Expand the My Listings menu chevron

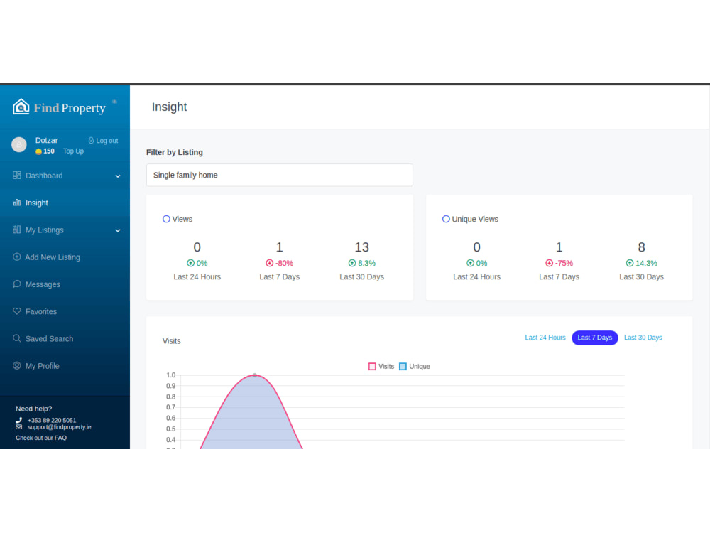118,231
